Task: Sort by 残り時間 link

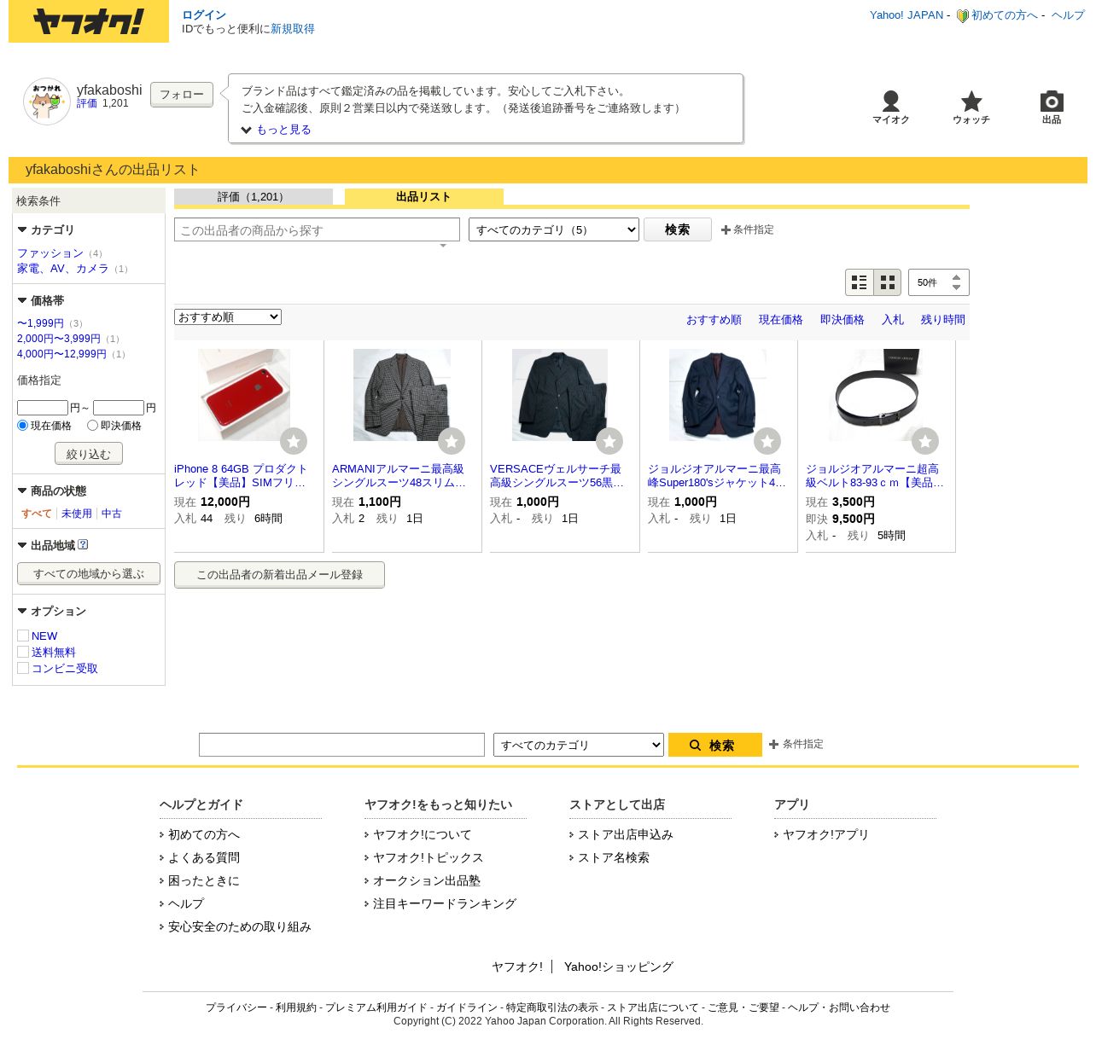Action: pyautogui.click(x=943, y=320)
